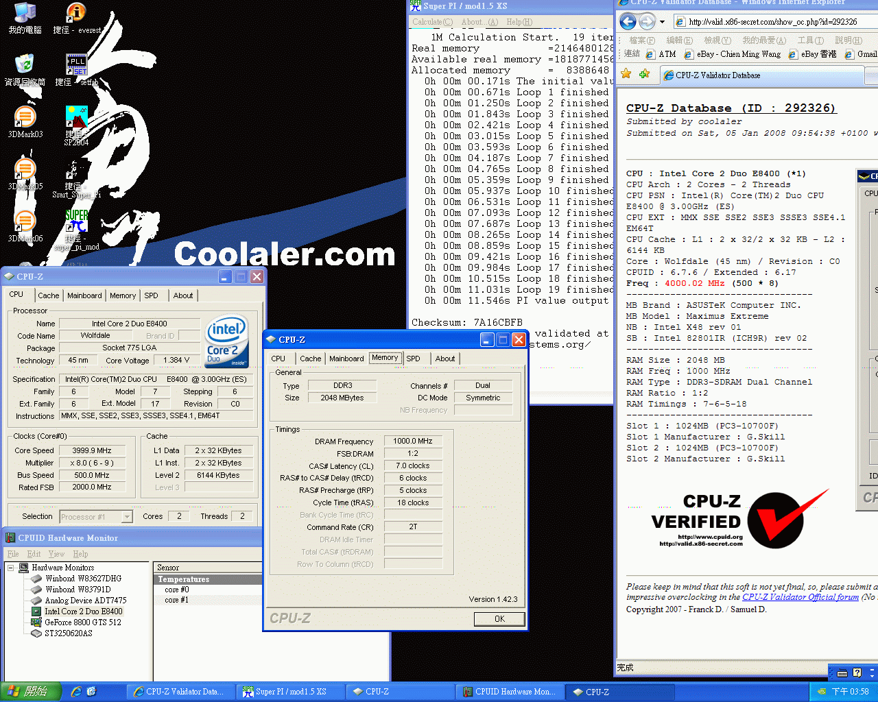Select Winbond W83791D in Hardware Monitor tree
878x702 pixels.
click(78, 590)
